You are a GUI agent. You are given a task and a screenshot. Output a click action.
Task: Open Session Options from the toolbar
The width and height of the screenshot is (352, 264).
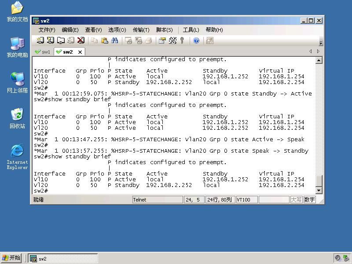pyautogui.click(x=162, y=40)
